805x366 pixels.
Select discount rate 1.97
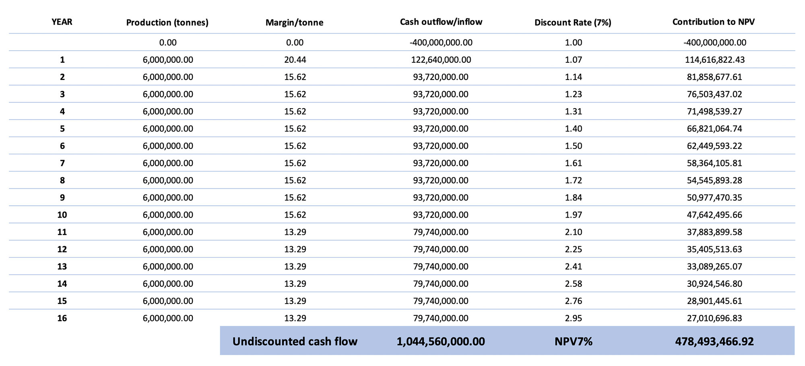(574, 215)
